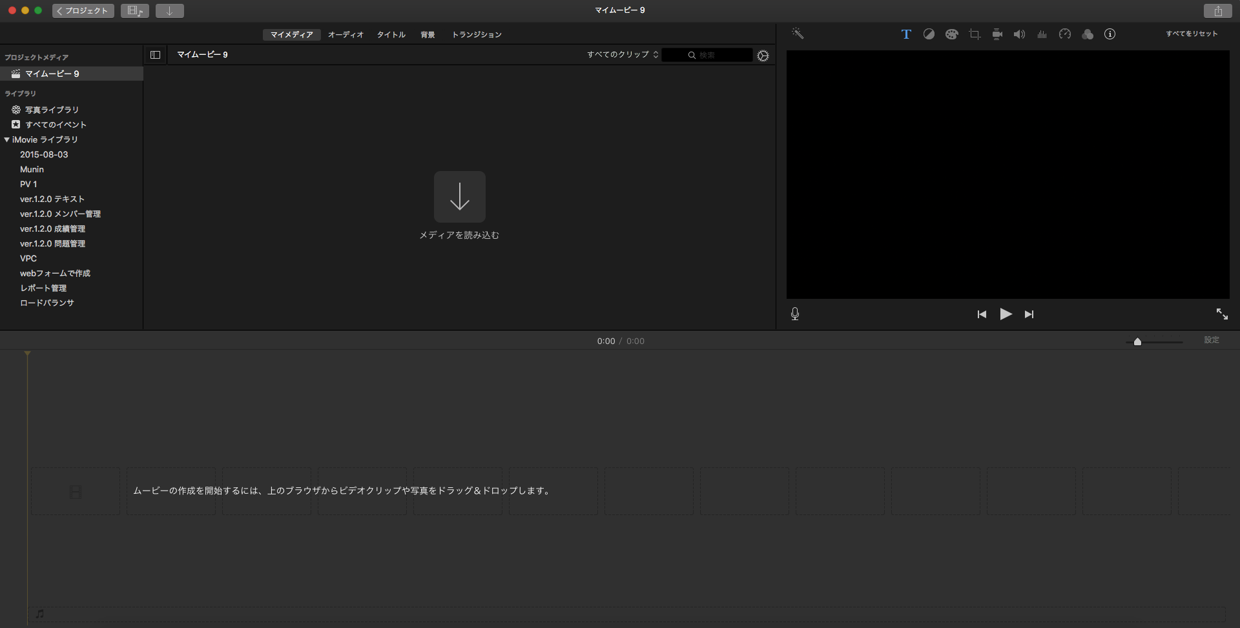Open the clip info inspector icon
The image size is (1240, 628).
tap(1110, 34)
